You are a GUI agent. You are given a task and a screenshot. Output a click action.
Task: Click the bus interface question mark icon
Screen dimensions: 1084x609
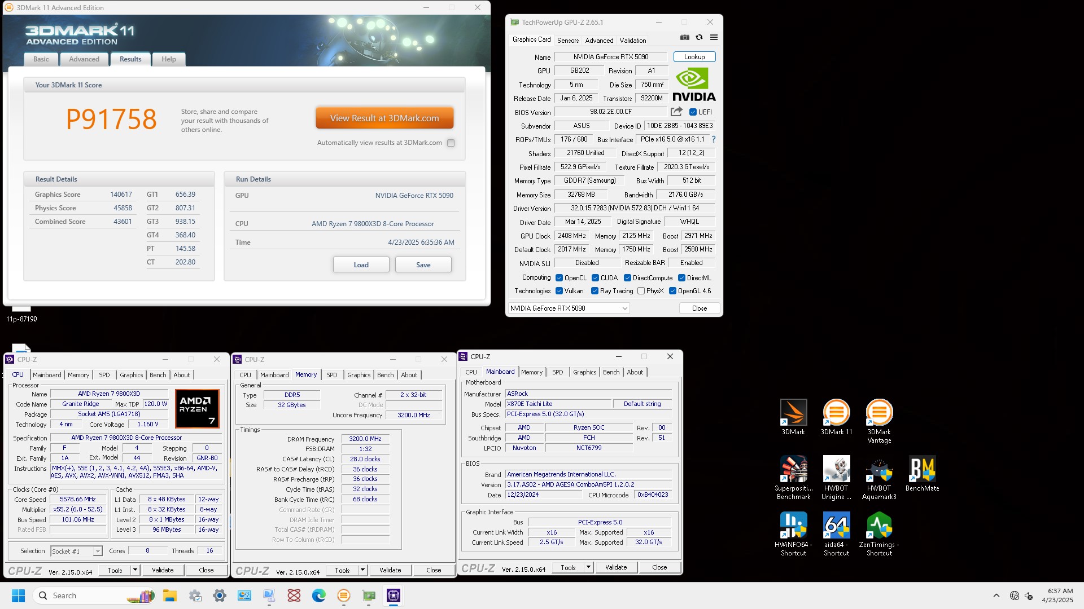point(714,139)
